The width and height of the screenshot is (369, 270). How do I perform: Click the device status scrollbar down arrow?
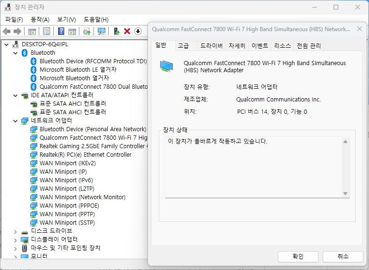coord(345,194)
